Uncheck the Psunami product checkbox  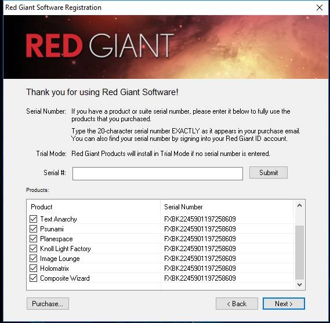tap(33, 228)
